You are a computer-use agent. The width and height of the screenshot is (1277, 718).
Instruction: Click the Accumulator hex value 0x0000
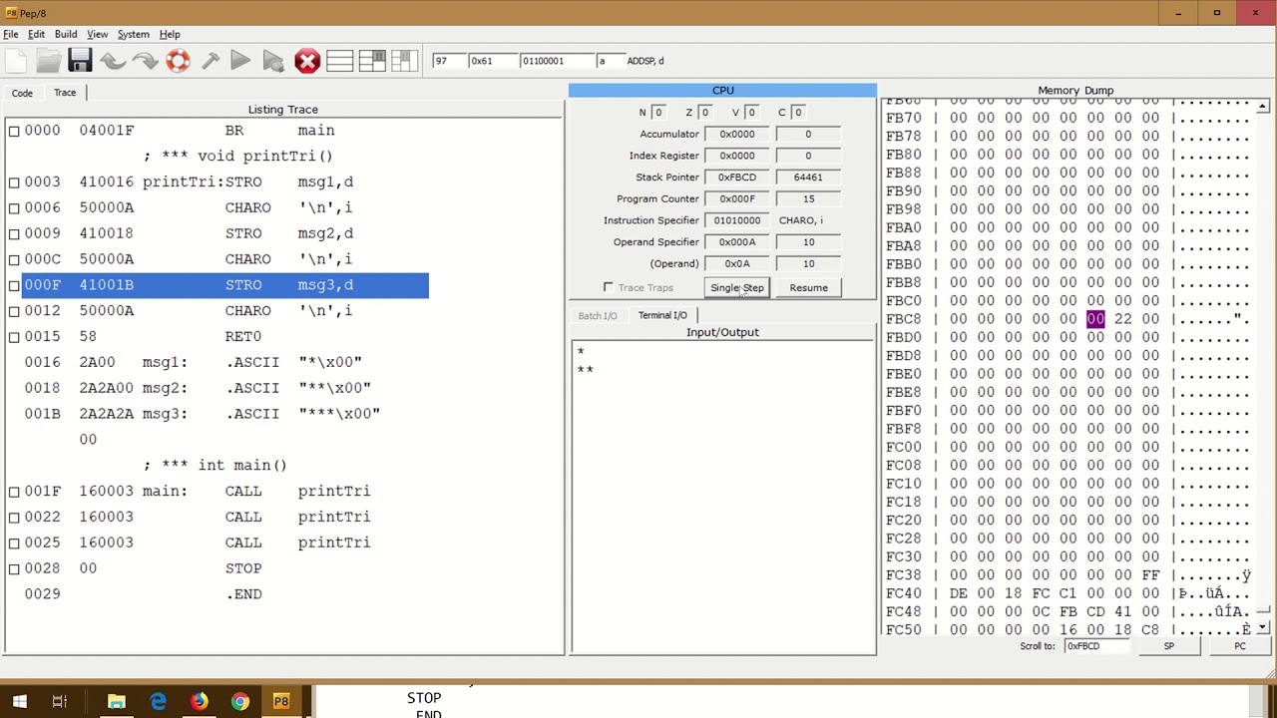(737, 134)
